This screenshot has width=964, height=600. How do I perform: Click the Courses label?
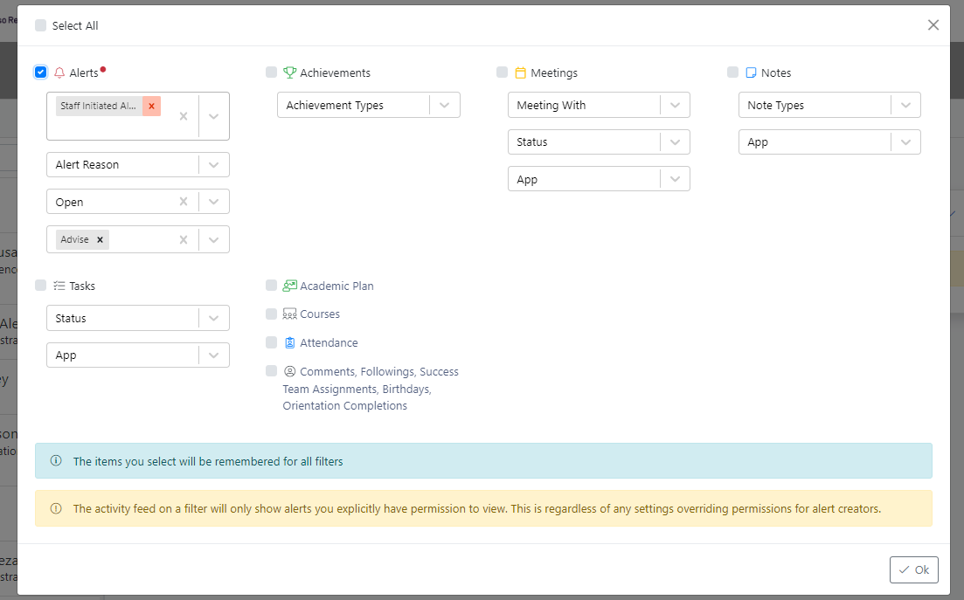[x=320, y=314]
